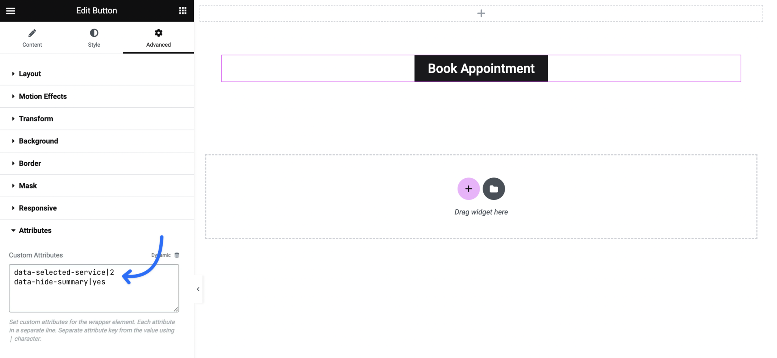Click the gear icon on the Advanced tab

[158, 33]
